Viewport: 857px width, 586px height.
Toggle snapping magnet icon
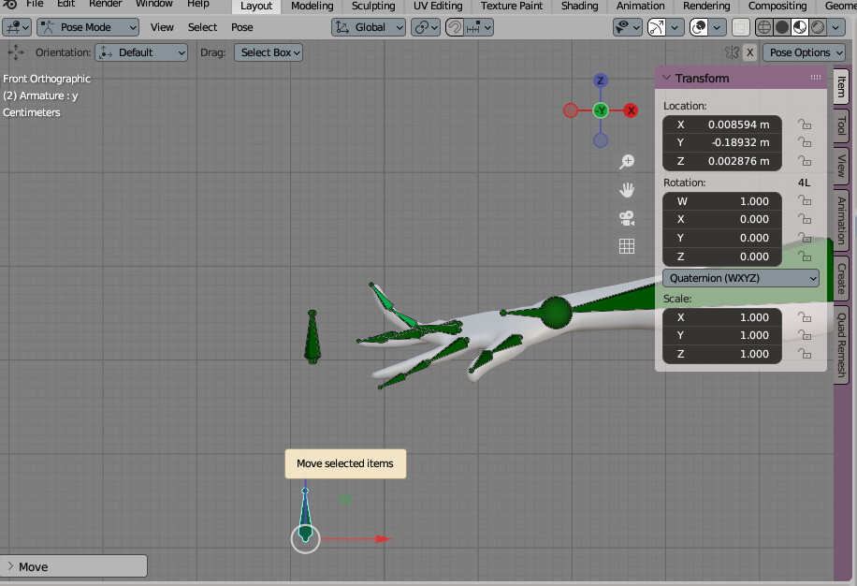[x=455, y=27]
